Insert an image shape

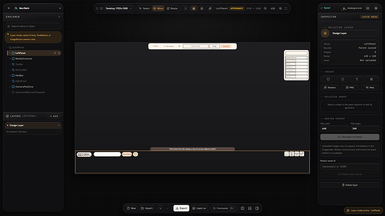(372, 79)
